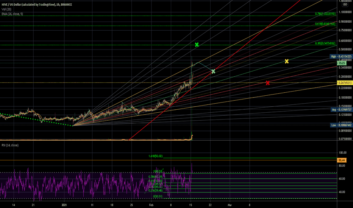Click the 100.00 RSI scale value

pyautogui.click(x=342, y=152)
